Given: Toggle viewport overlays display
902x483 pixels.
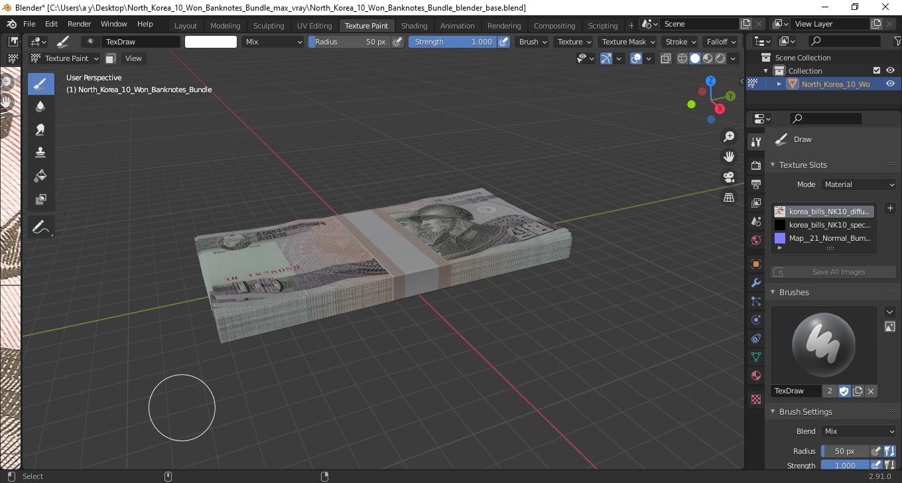Looking at the screenshot, I should pyautogui.click(x=636, y=58).
